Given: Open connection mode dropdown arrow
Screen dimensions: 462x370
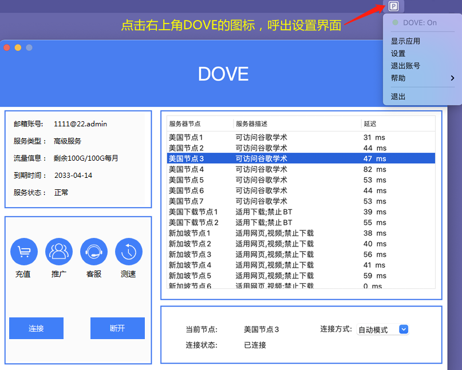Looking at the screenshot, I should [404, 329].
